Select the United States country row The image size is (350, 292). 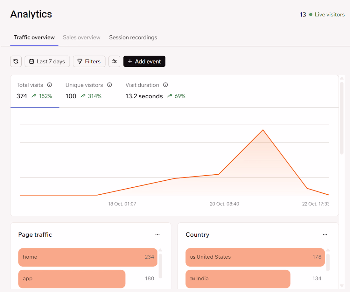click(x=255, y=257)
